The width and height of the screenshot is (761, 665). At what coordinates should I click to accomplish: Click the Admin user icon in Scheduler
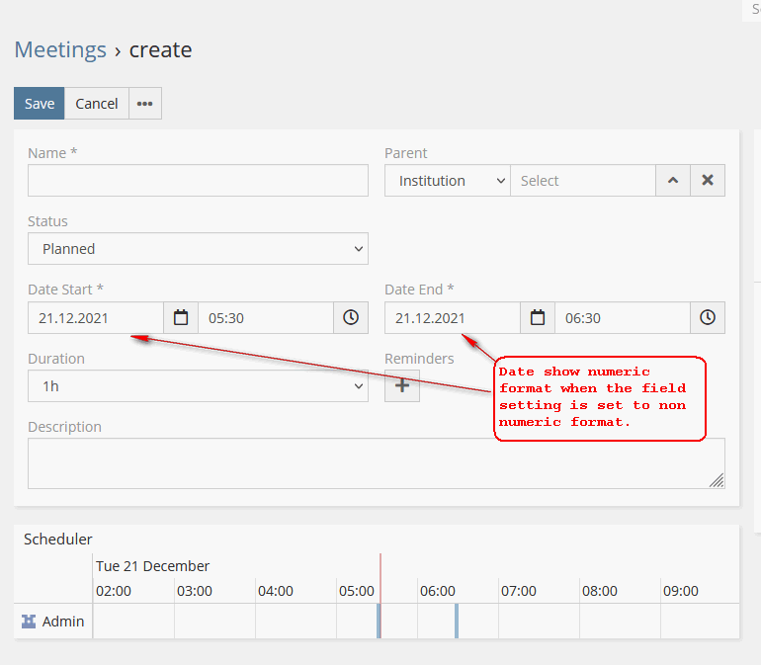(29, 622)
